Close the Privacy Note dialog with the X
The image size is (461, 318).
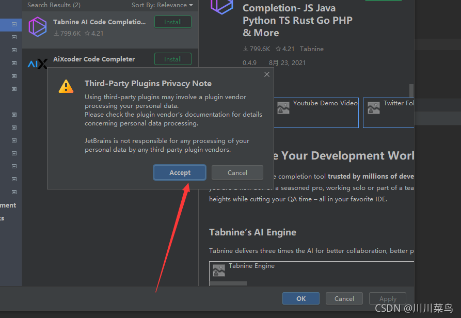tap(267, 74)
